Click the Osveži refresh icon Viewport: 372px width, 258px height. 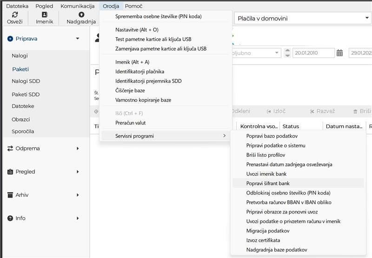(14, 14)
